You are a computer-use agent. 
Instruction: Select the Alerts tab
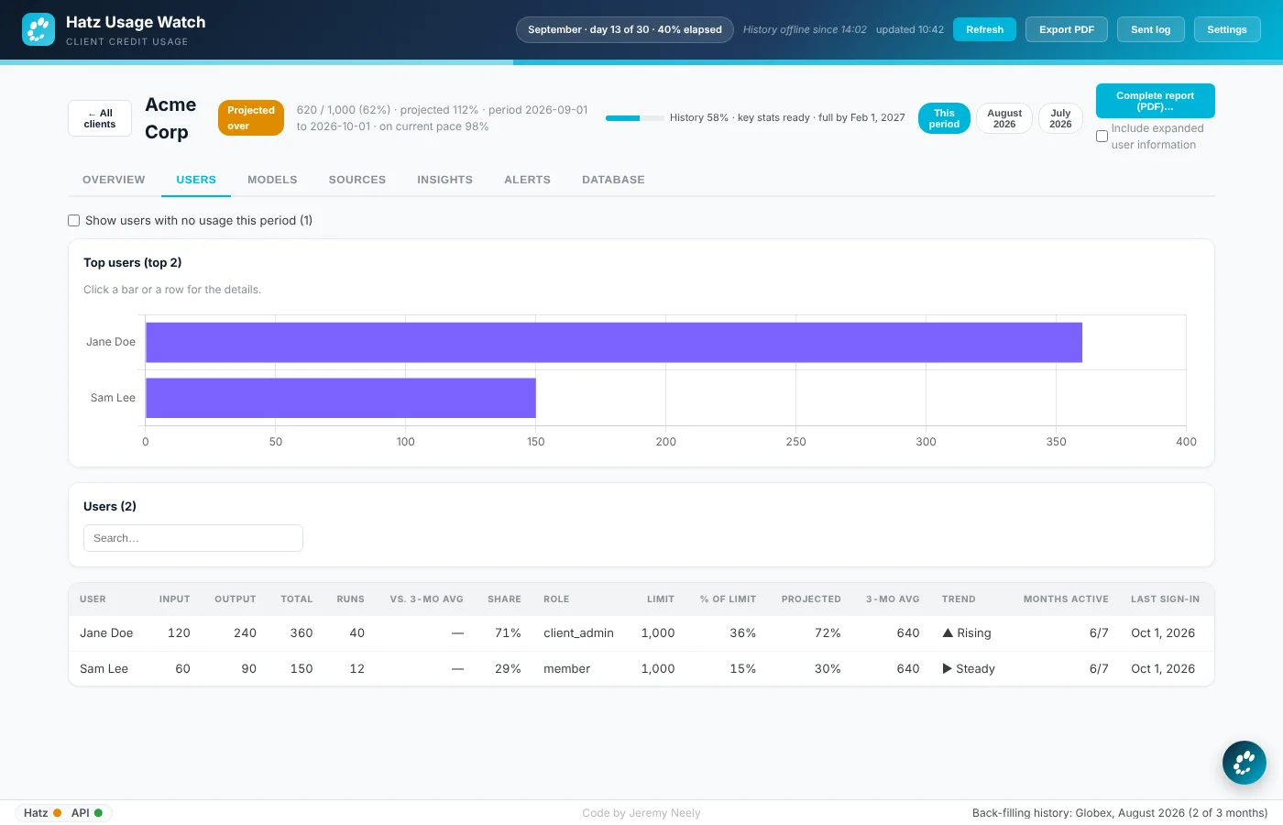click(527, 180)
